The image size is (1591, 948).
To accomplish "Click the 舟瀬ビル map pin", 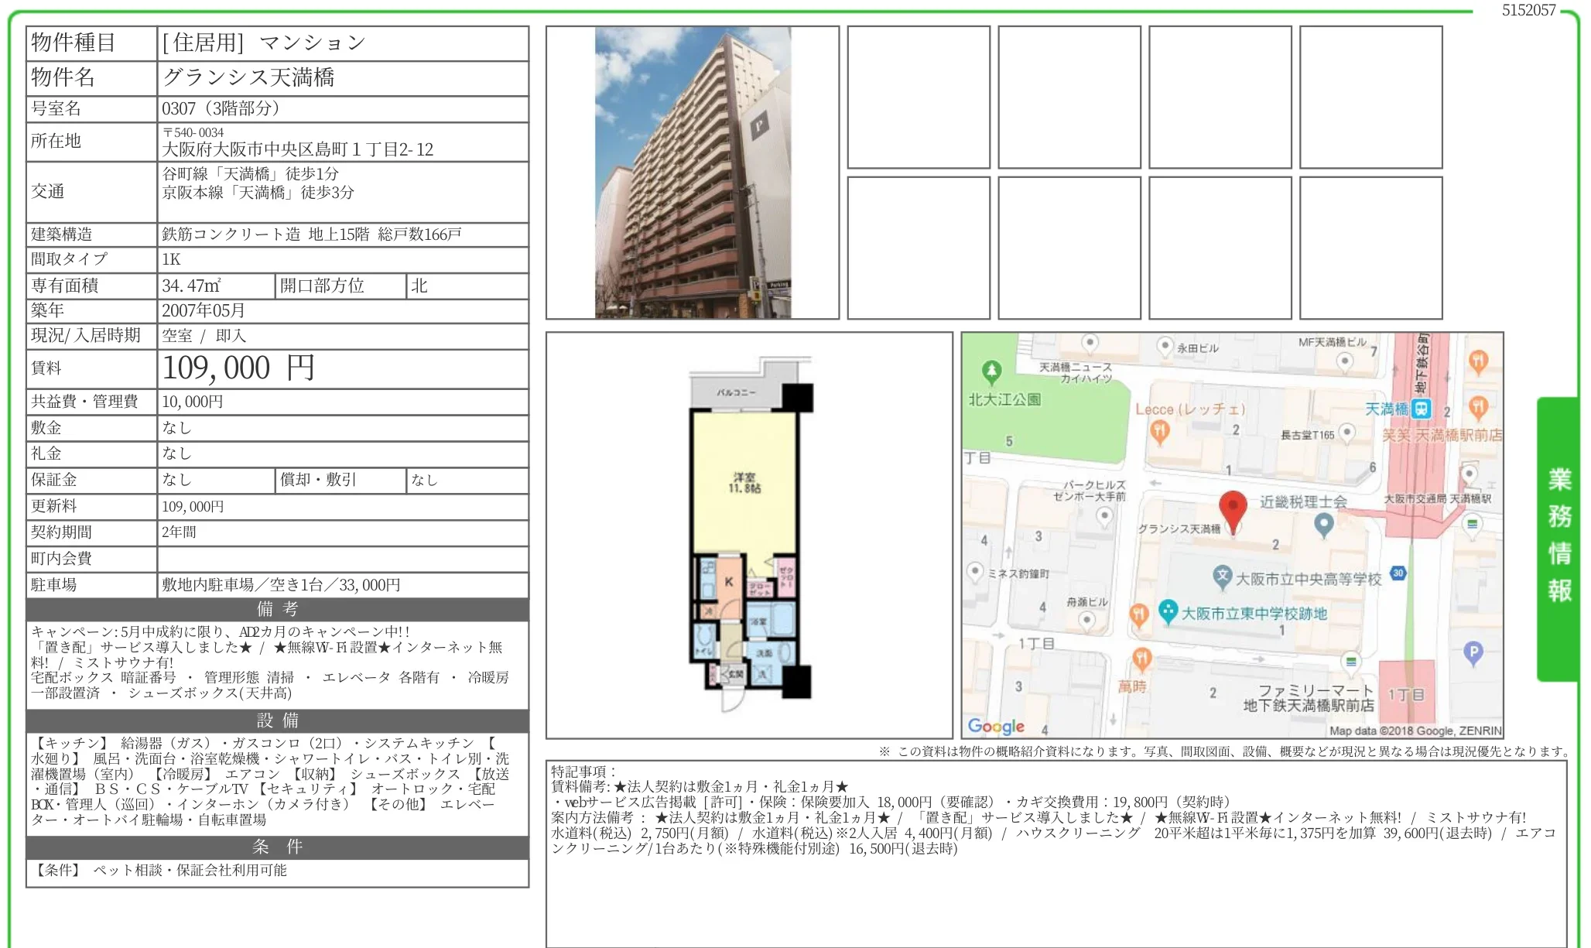I will coord(1087,620).
